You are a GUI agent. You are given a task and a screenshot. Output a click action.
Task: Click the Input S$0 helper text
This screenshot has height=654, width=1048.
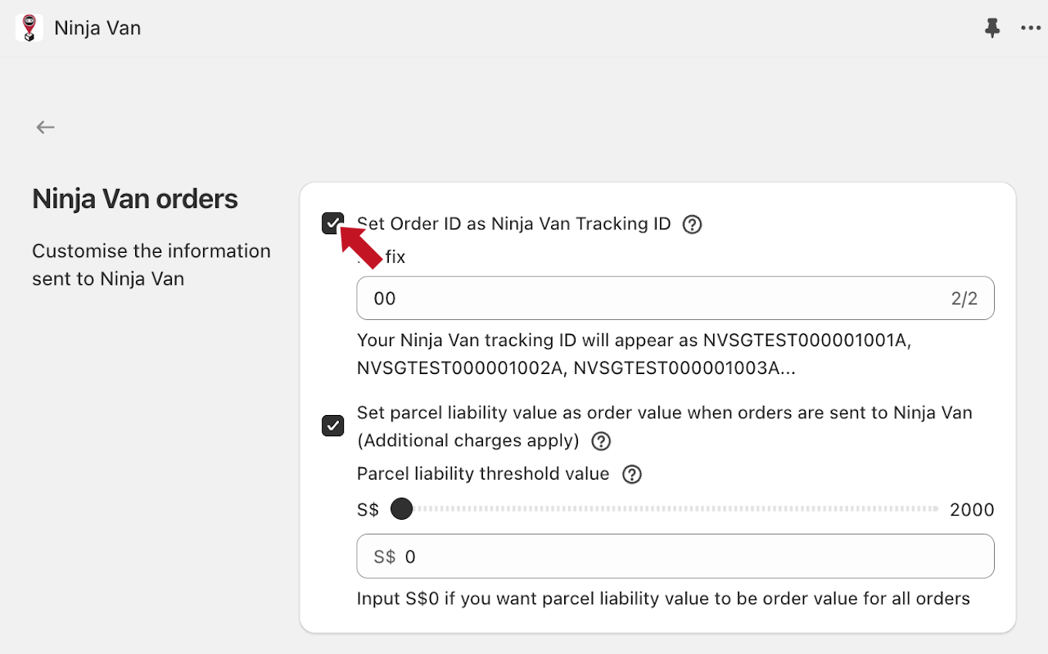point(663,599)
